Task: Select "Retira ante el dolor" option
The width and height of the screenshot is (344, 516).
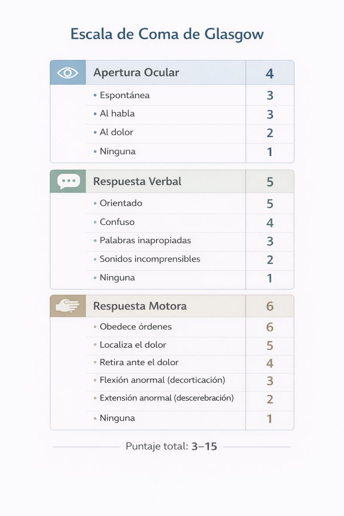Action: [139, 362]
